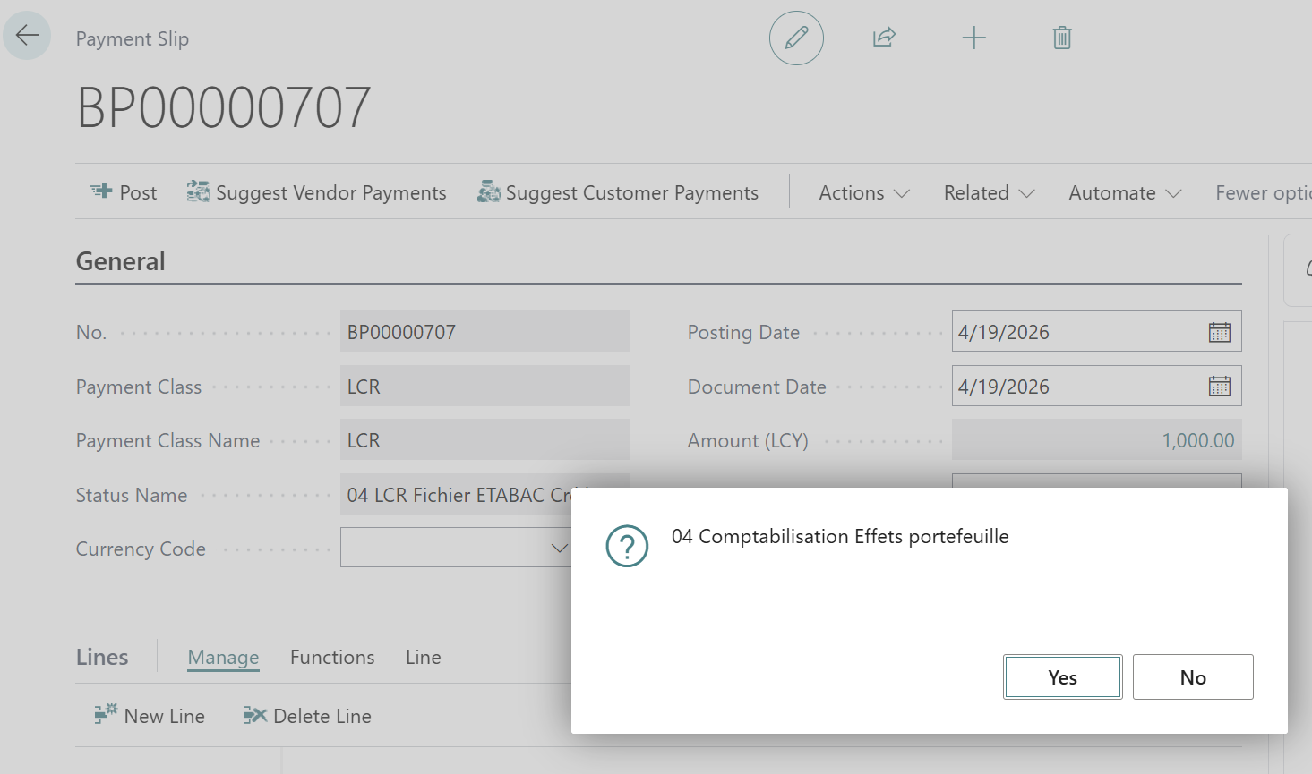Click Suggest Customer Payments

[618, 192]
